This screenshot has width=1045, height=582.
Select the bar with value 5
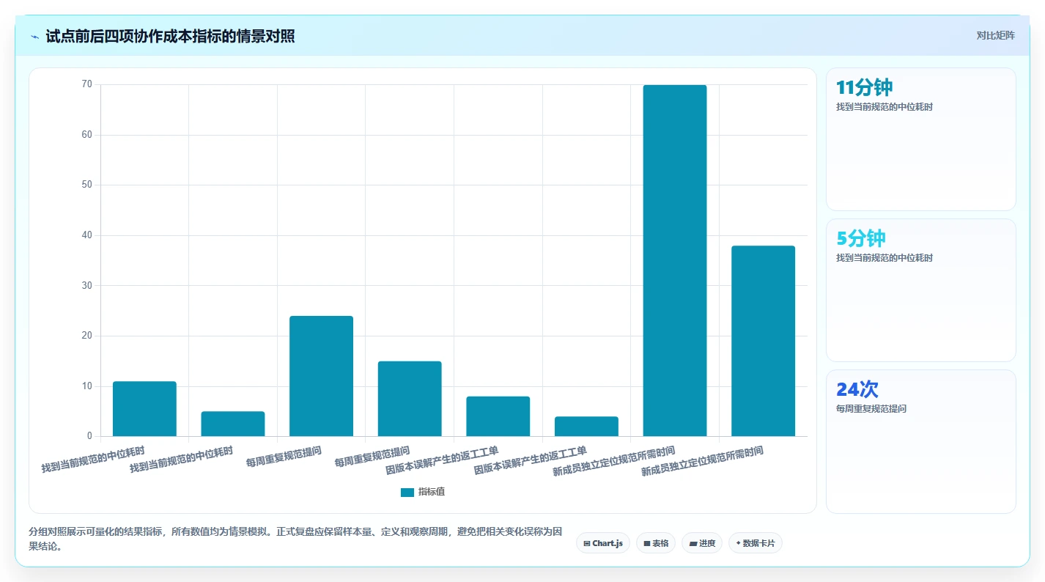pos(233,424)
